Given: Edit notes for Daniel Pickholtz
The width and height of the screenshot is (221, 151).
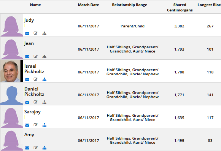Looking at the screenshot, I should [x=36, y=102].
